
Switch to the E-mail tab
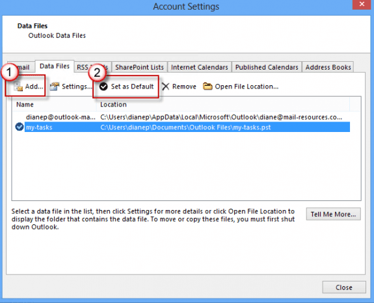(21, 67)
